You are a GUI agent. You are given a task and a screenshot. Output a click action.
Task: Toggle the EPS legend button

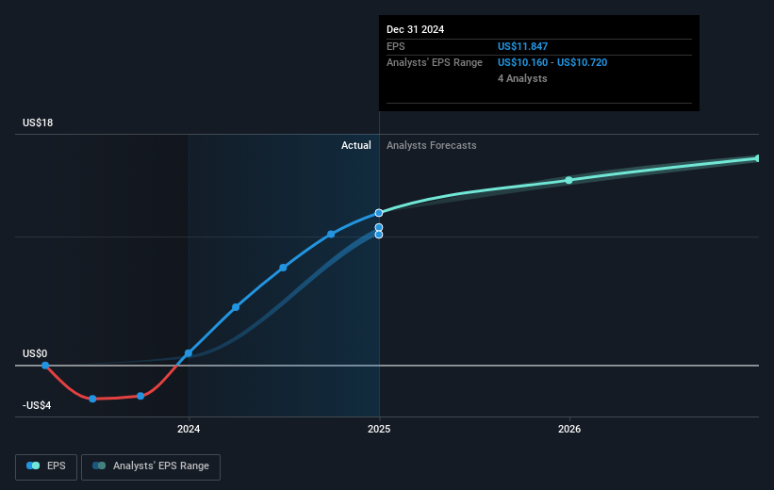pos(46,466)
